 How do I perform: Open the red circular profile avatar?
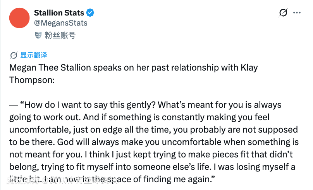tap(19, 18)
